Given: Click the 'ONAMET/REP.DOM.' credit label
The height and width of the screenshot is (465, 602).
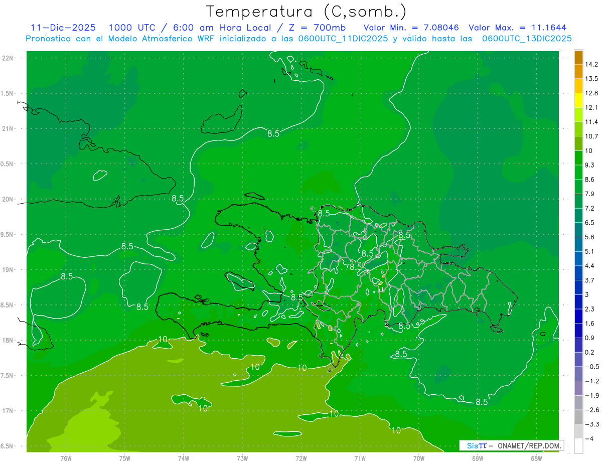Looking at the screenshot, I should point(530,445).
